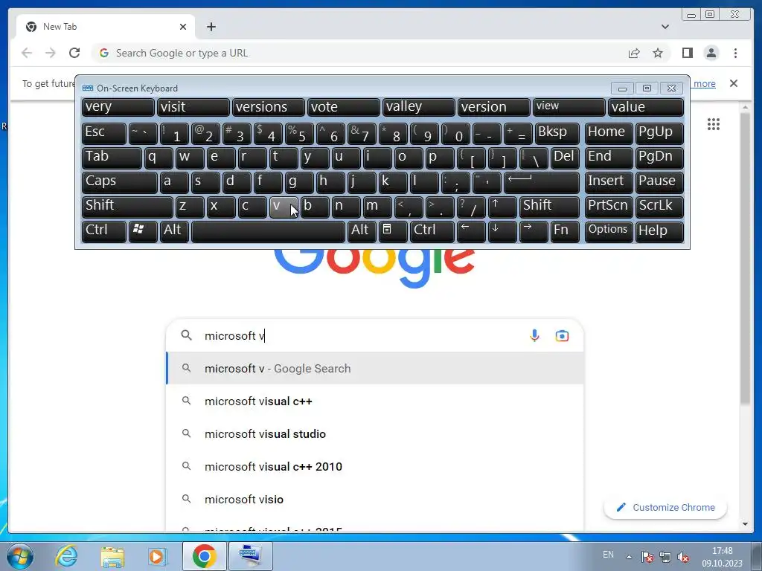
Task: Open Windows Media Player from taskbar
Action: (x=157, y=556)
